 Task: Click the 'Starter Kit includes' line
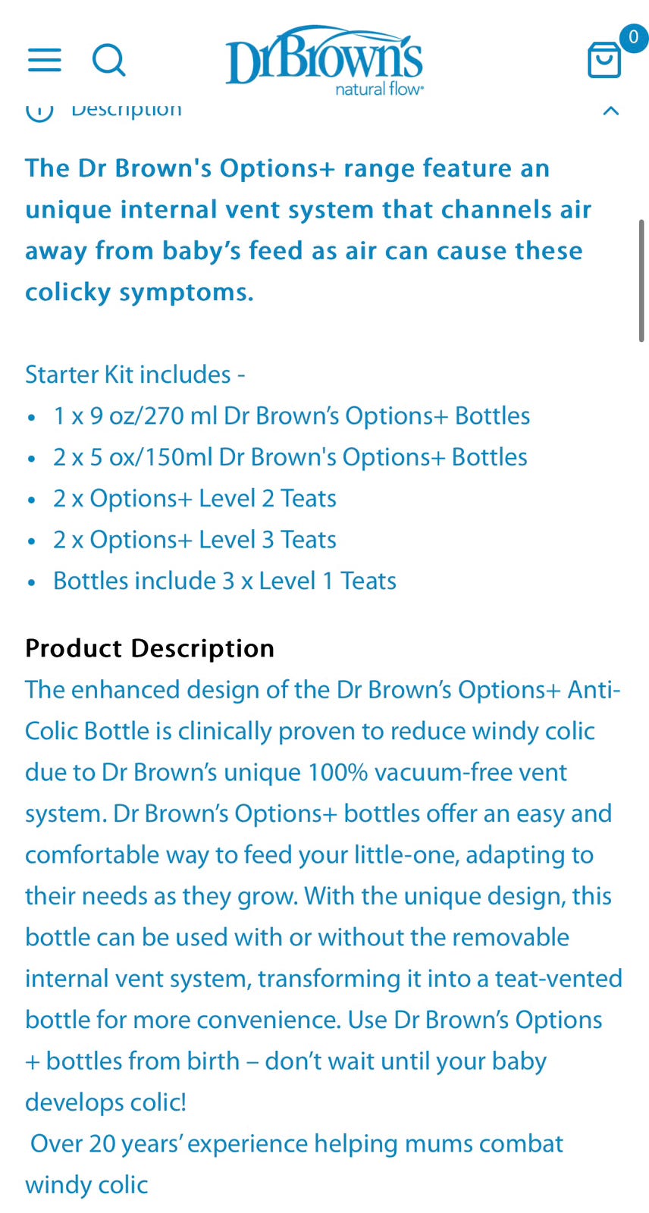135,375
